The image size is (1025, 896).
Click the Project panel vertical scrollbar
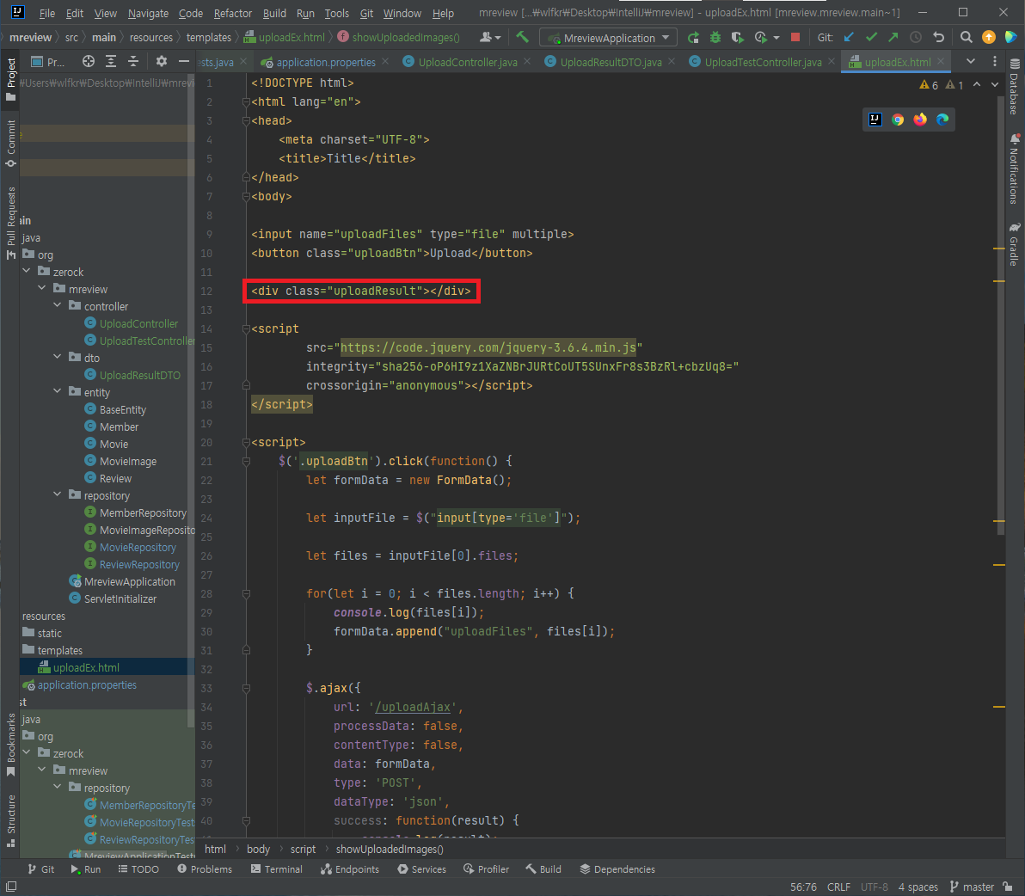coord(191,399)
